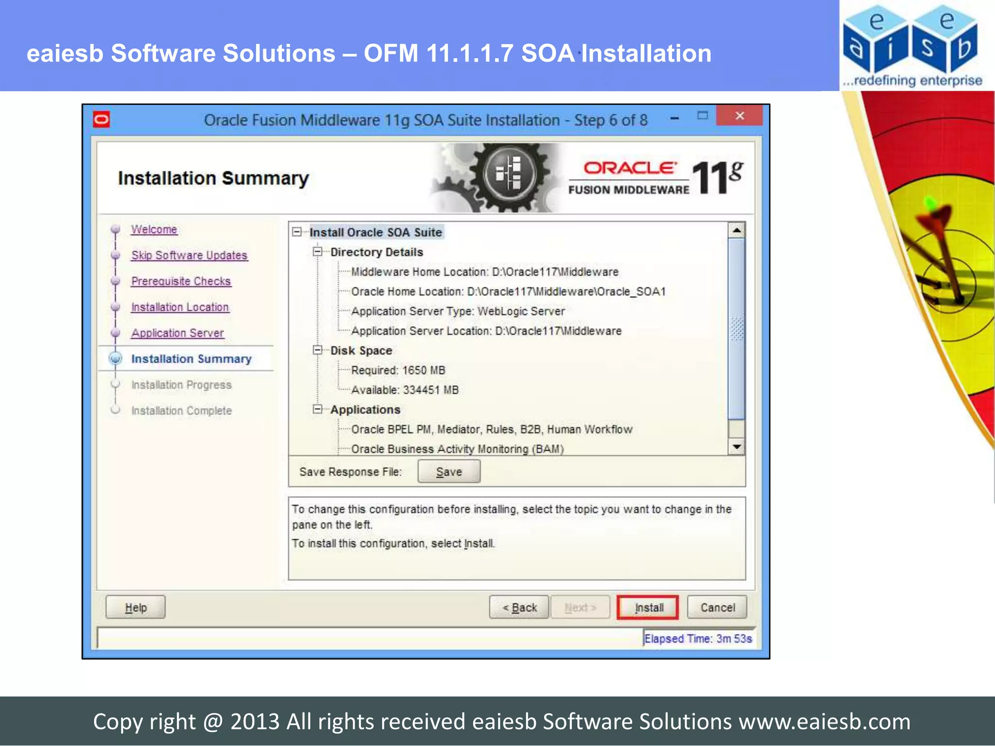Return to the Installation Location step
The height and width of the screenshot is (746, 995).
[180, 307]
